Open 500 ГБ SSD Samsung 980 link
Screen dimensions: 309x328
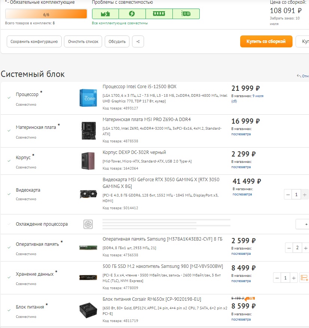(x=163, y=266)
